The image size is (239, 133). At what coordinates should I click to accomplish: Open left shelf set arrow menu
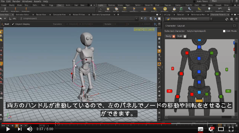94,5
